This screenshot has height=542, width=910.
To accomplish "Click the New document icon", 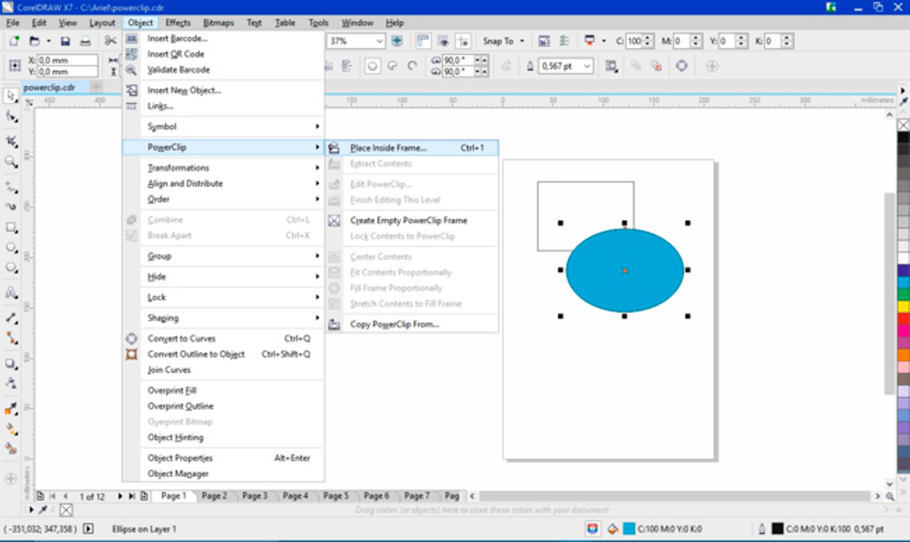I will pos(14,41).
